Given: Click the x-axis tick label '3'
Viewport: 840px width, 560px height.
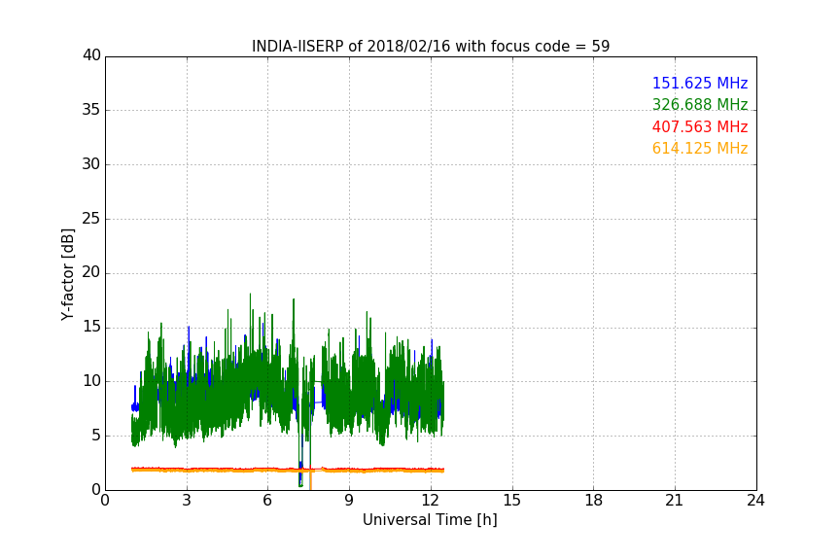Looking at the screenshot, I should (x=187, y=501).
